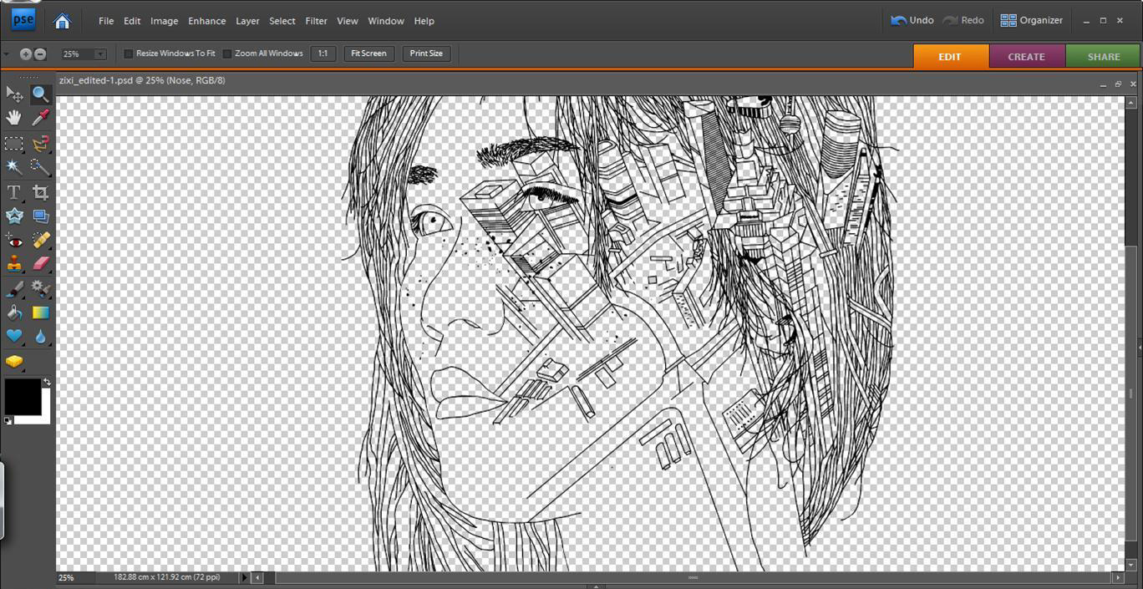The image size is (1143, 589).
Task: Check the Zoom All Windows option
Action: [227, 53]
